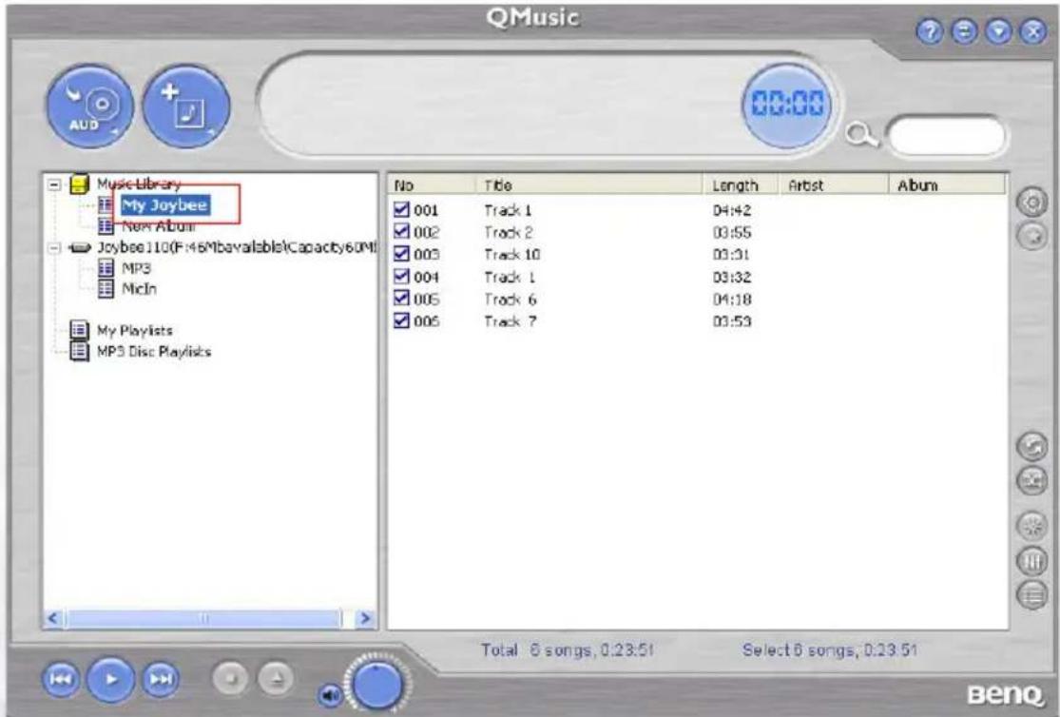Click the dotted-circle icon below the gear icon

(x=1031, y=236)
